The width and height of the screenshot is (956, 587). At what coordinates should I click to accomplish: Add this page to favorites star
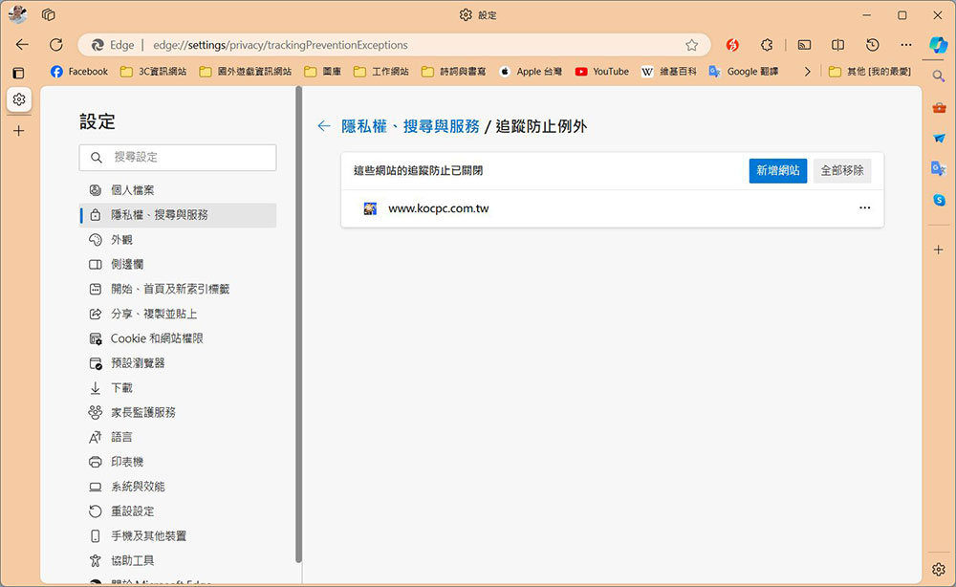pos(691,45)
